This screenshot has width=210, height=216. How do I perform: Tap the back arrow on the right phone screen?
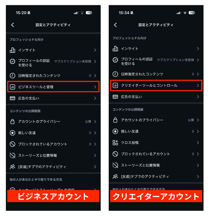[115, 25]
